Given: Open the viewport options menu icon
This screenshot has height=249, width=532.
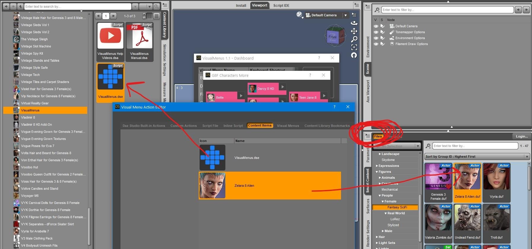Looking at the screenshot, I should point(354,15).
